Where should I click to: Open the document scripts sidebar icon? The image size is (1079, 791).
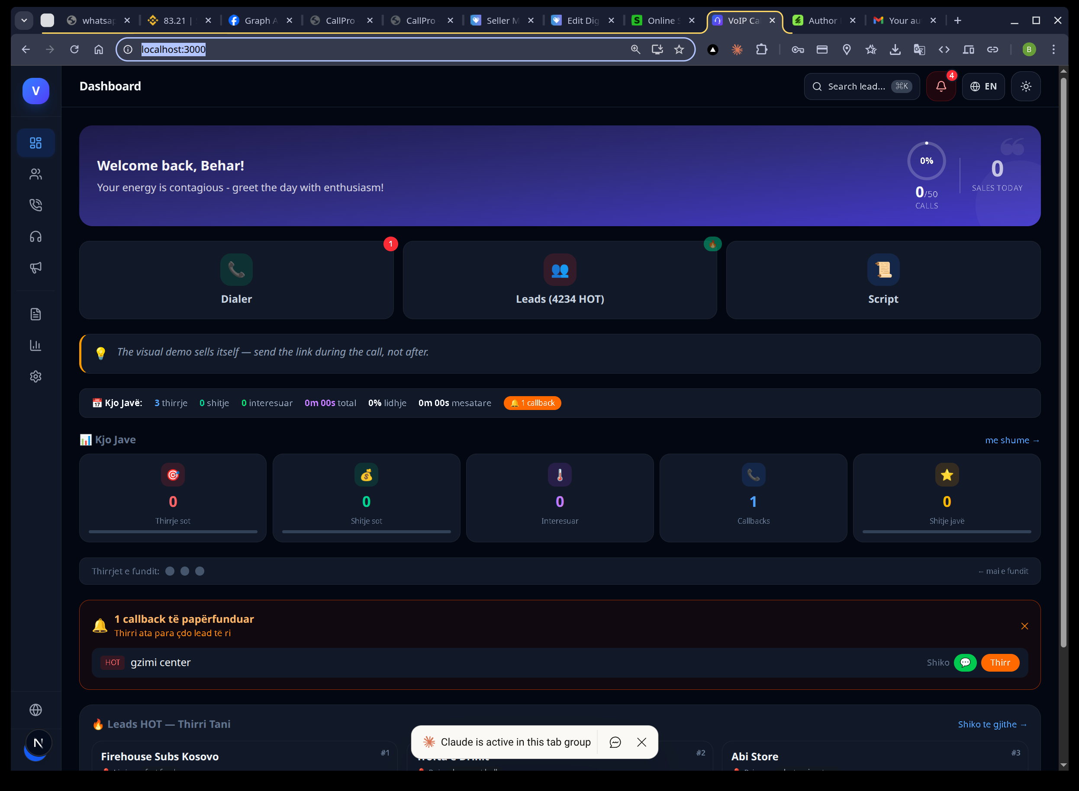[35, 314]
